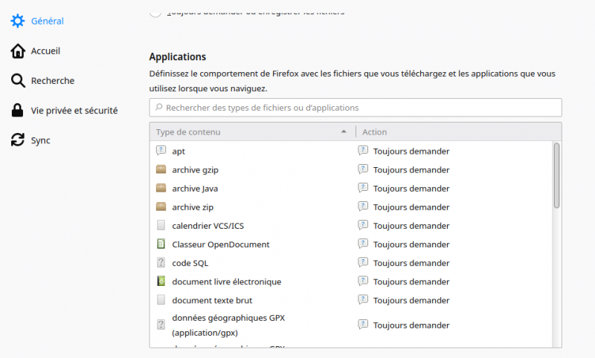
Task: Open the Général settings gear icon
Action: point(17,21)
